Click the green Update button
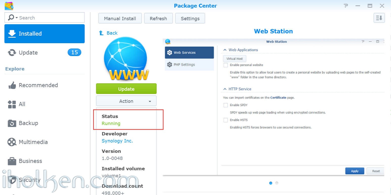391x195 pixels. 126,89
